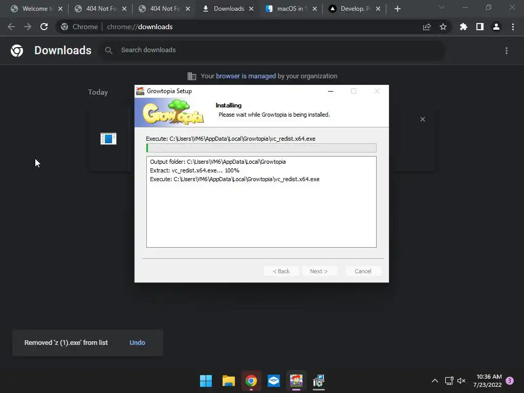The height and width of the screenshot is (393, 524).
Task: Open the Chrome three-dot menu
Action: click(x=513, y=27)
